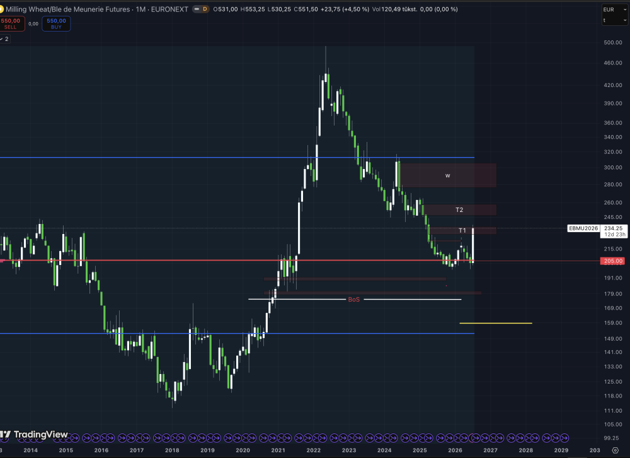Image resolution: width=630 pixels, height=458 pixels.
Task: Click the rightmost contract rollover marker
Action: tap(564, 438)
